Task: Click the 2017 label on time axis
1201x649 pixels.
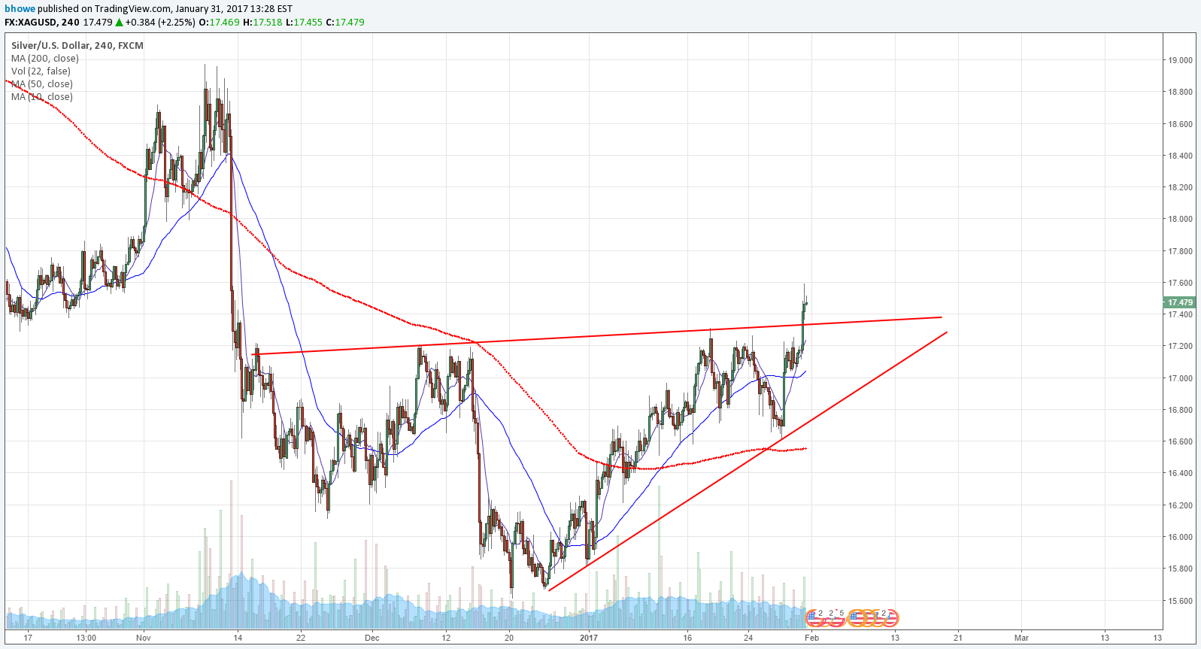Action: click(589, 638)
